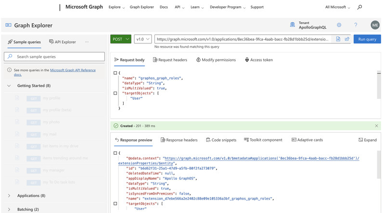385x213 pixels.
Task: Select the Request headers tab
Action: (x=170, y=60)
